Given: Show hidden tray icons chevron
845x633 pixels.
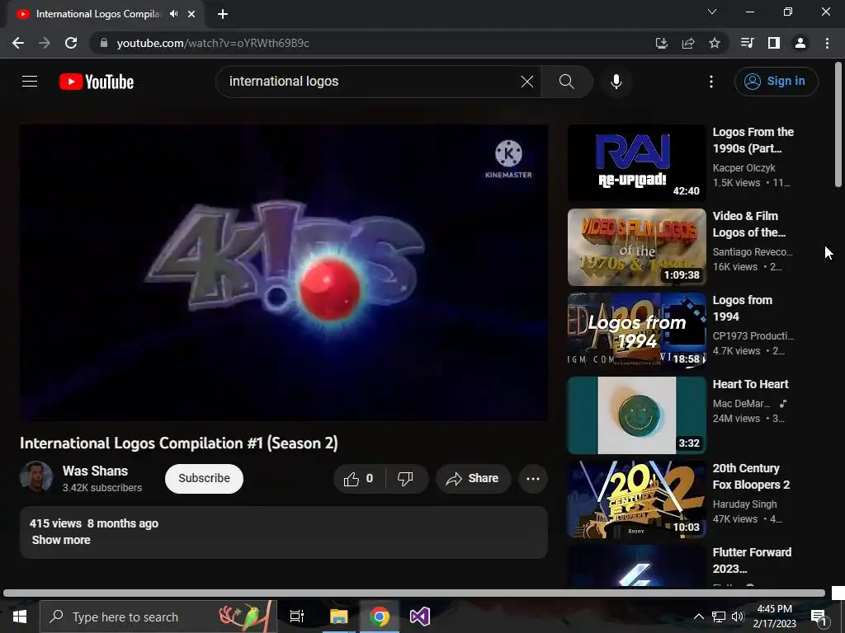Looking at the screenshot, I should coord(698,617).
